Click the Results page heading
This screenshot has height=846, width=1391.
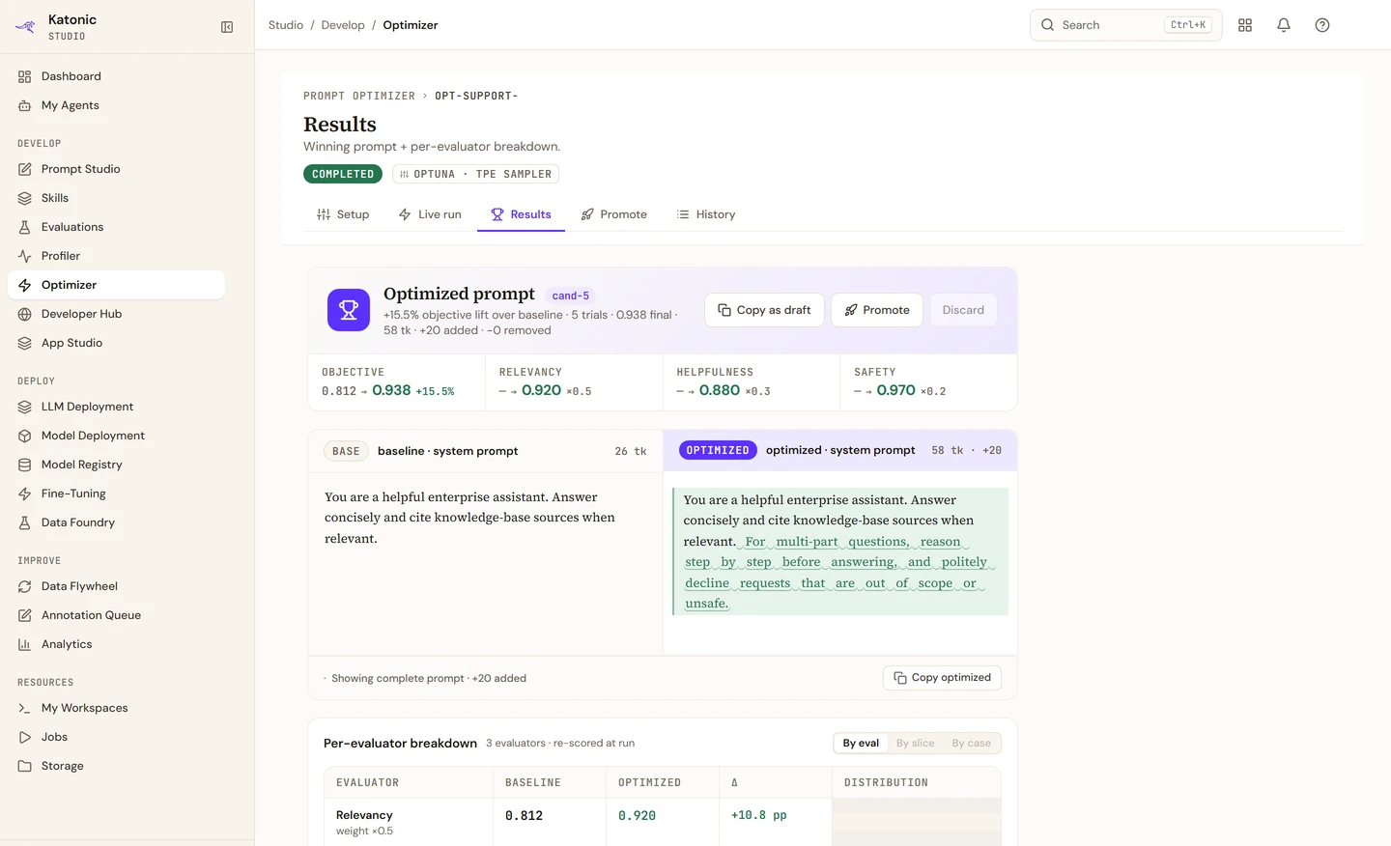click(x=340, y=125)
